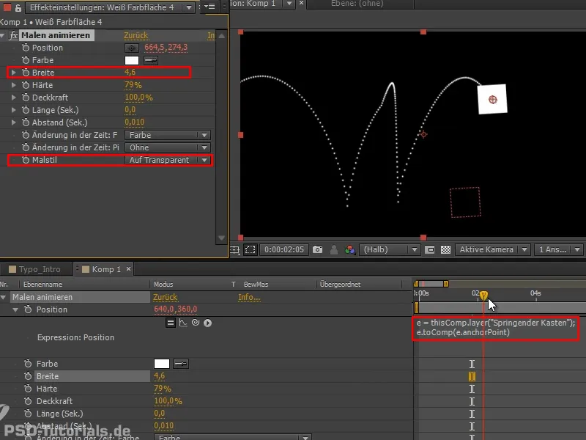The image size is (586, 440).
Task: Take snapshot with camera icon
Action: pyautogui.click(x=317, y=249)
